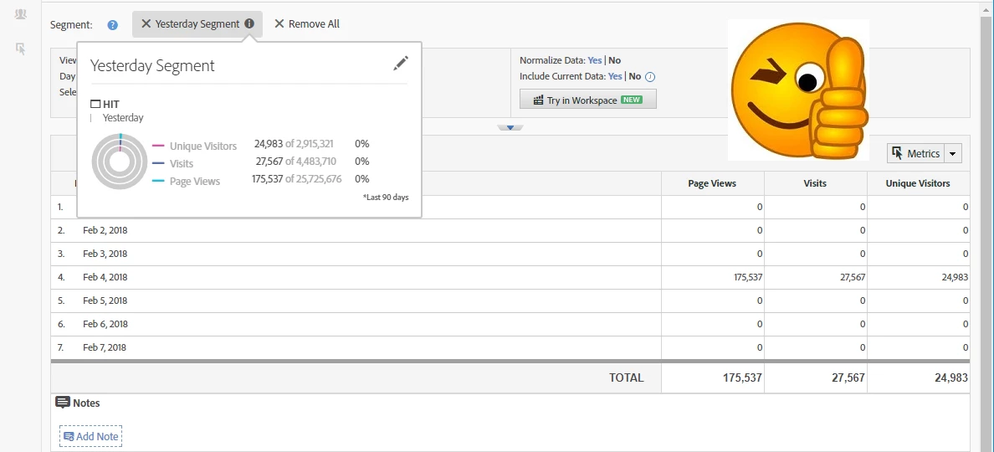Image resolution: width=994 pixels, height=452 pixels.
Task: Click Remove All segments
Action: tap(307, 23)
